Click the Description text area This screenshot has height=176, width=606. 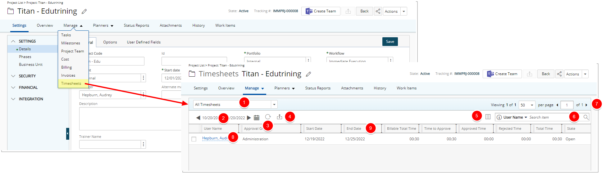130,119
